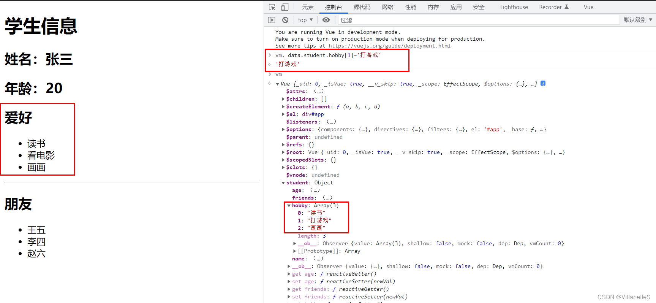This screenshot has height=303, width=656.
Task: Switch to the 控制台 tab
Action: coord(334,7)
